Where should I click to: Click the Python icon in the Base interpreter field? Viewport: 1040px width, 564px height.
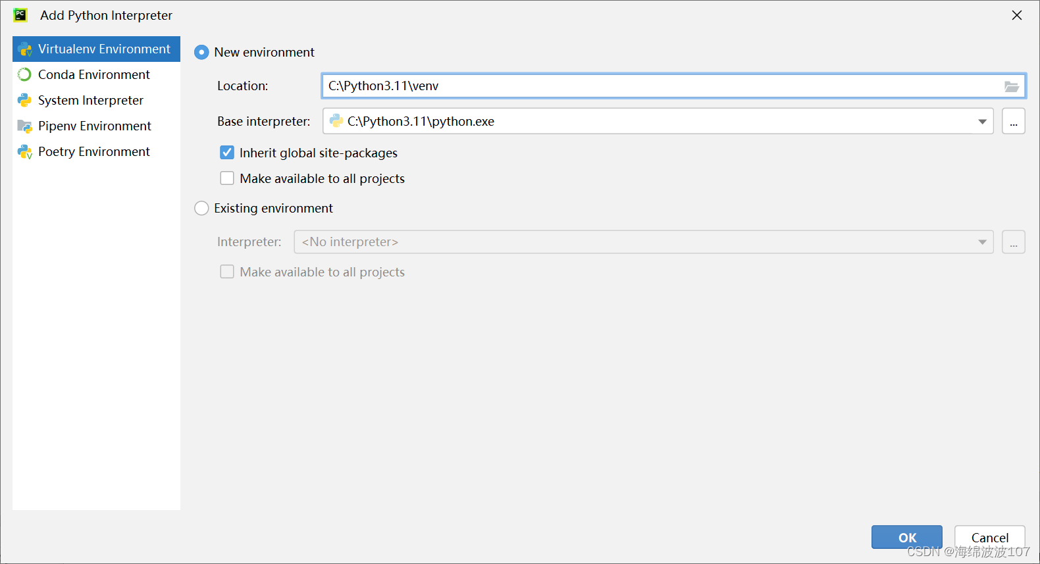click(336, 121)
